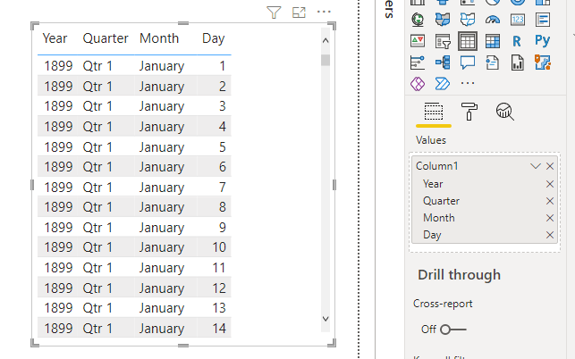Select the Shape map visual
This screenshot has width=575, height=359.
(x=468, y=20)
